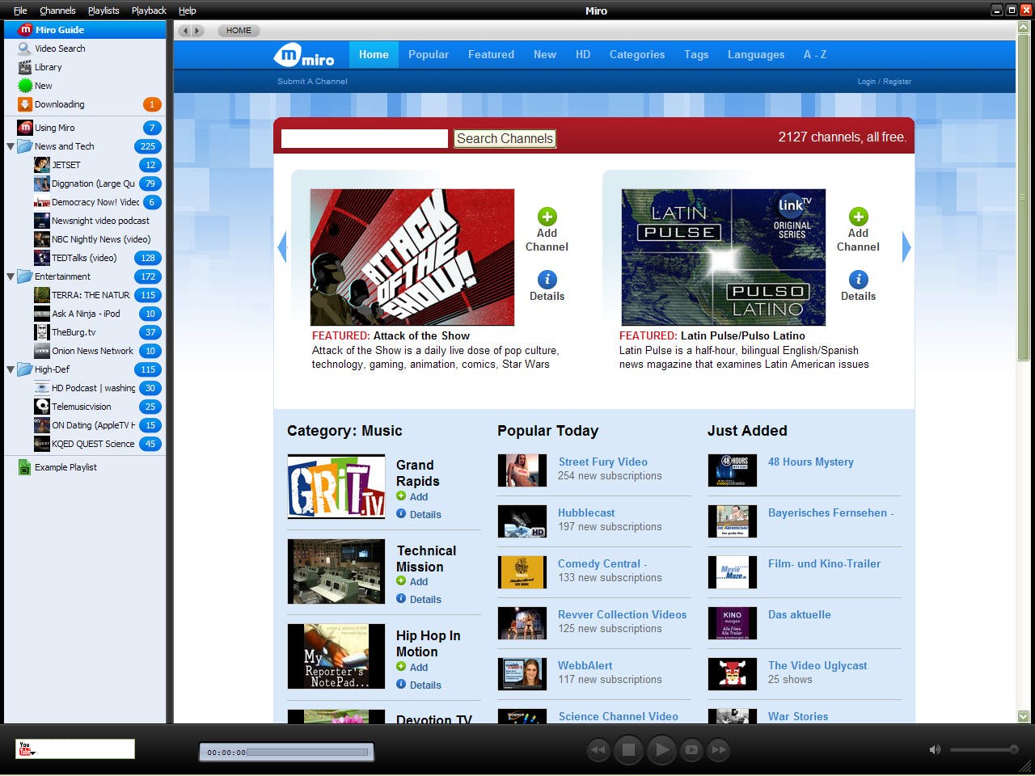The width and height of the screenshot is (1035, 776).
Task: Click the Miro logo in guide header
Action: pos(304,56)
